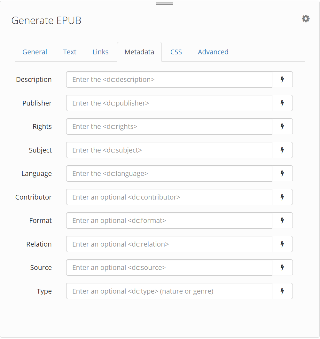This screenshot has width=320, height=339.
Task: Switch to the General tab
Action: [x=35, y=52]
